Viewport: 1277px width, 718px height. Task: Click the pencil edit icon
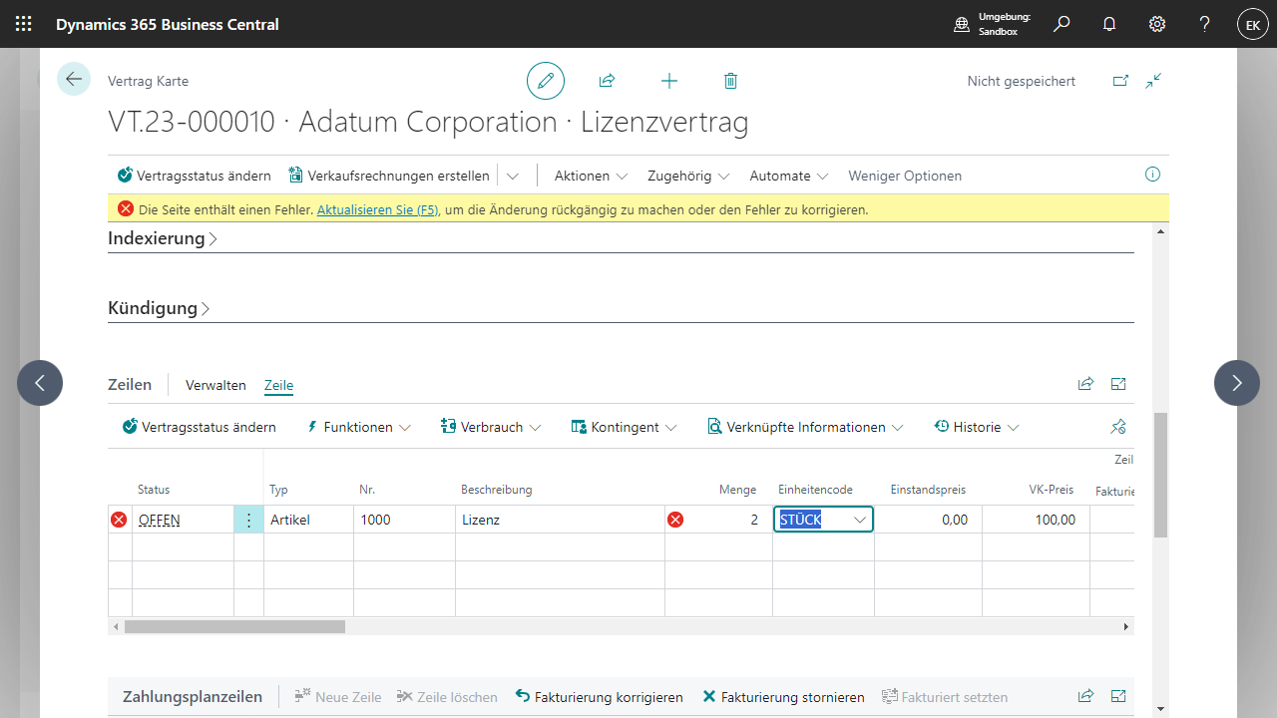click(x=546, y=81)
